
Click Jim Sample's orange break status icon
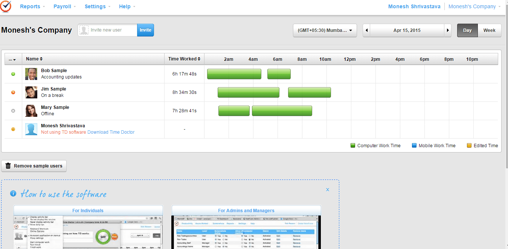pos(13,92)
